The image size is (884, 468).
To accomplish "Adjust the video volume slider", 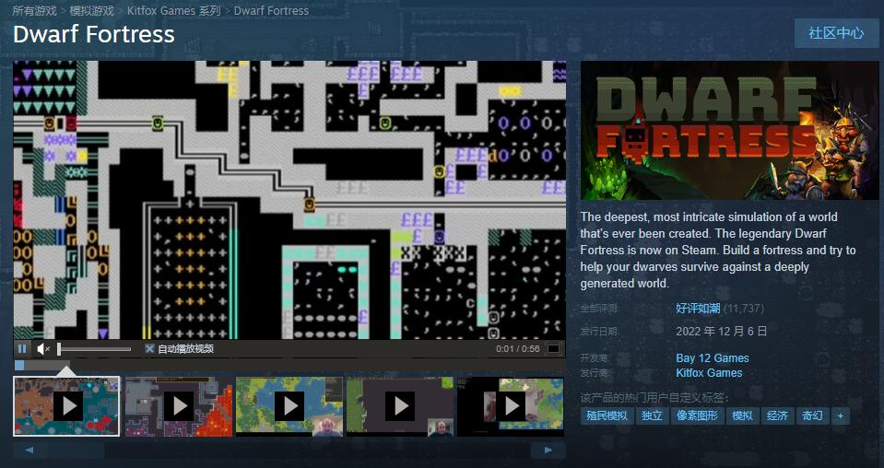I will [x=94, y=349].
